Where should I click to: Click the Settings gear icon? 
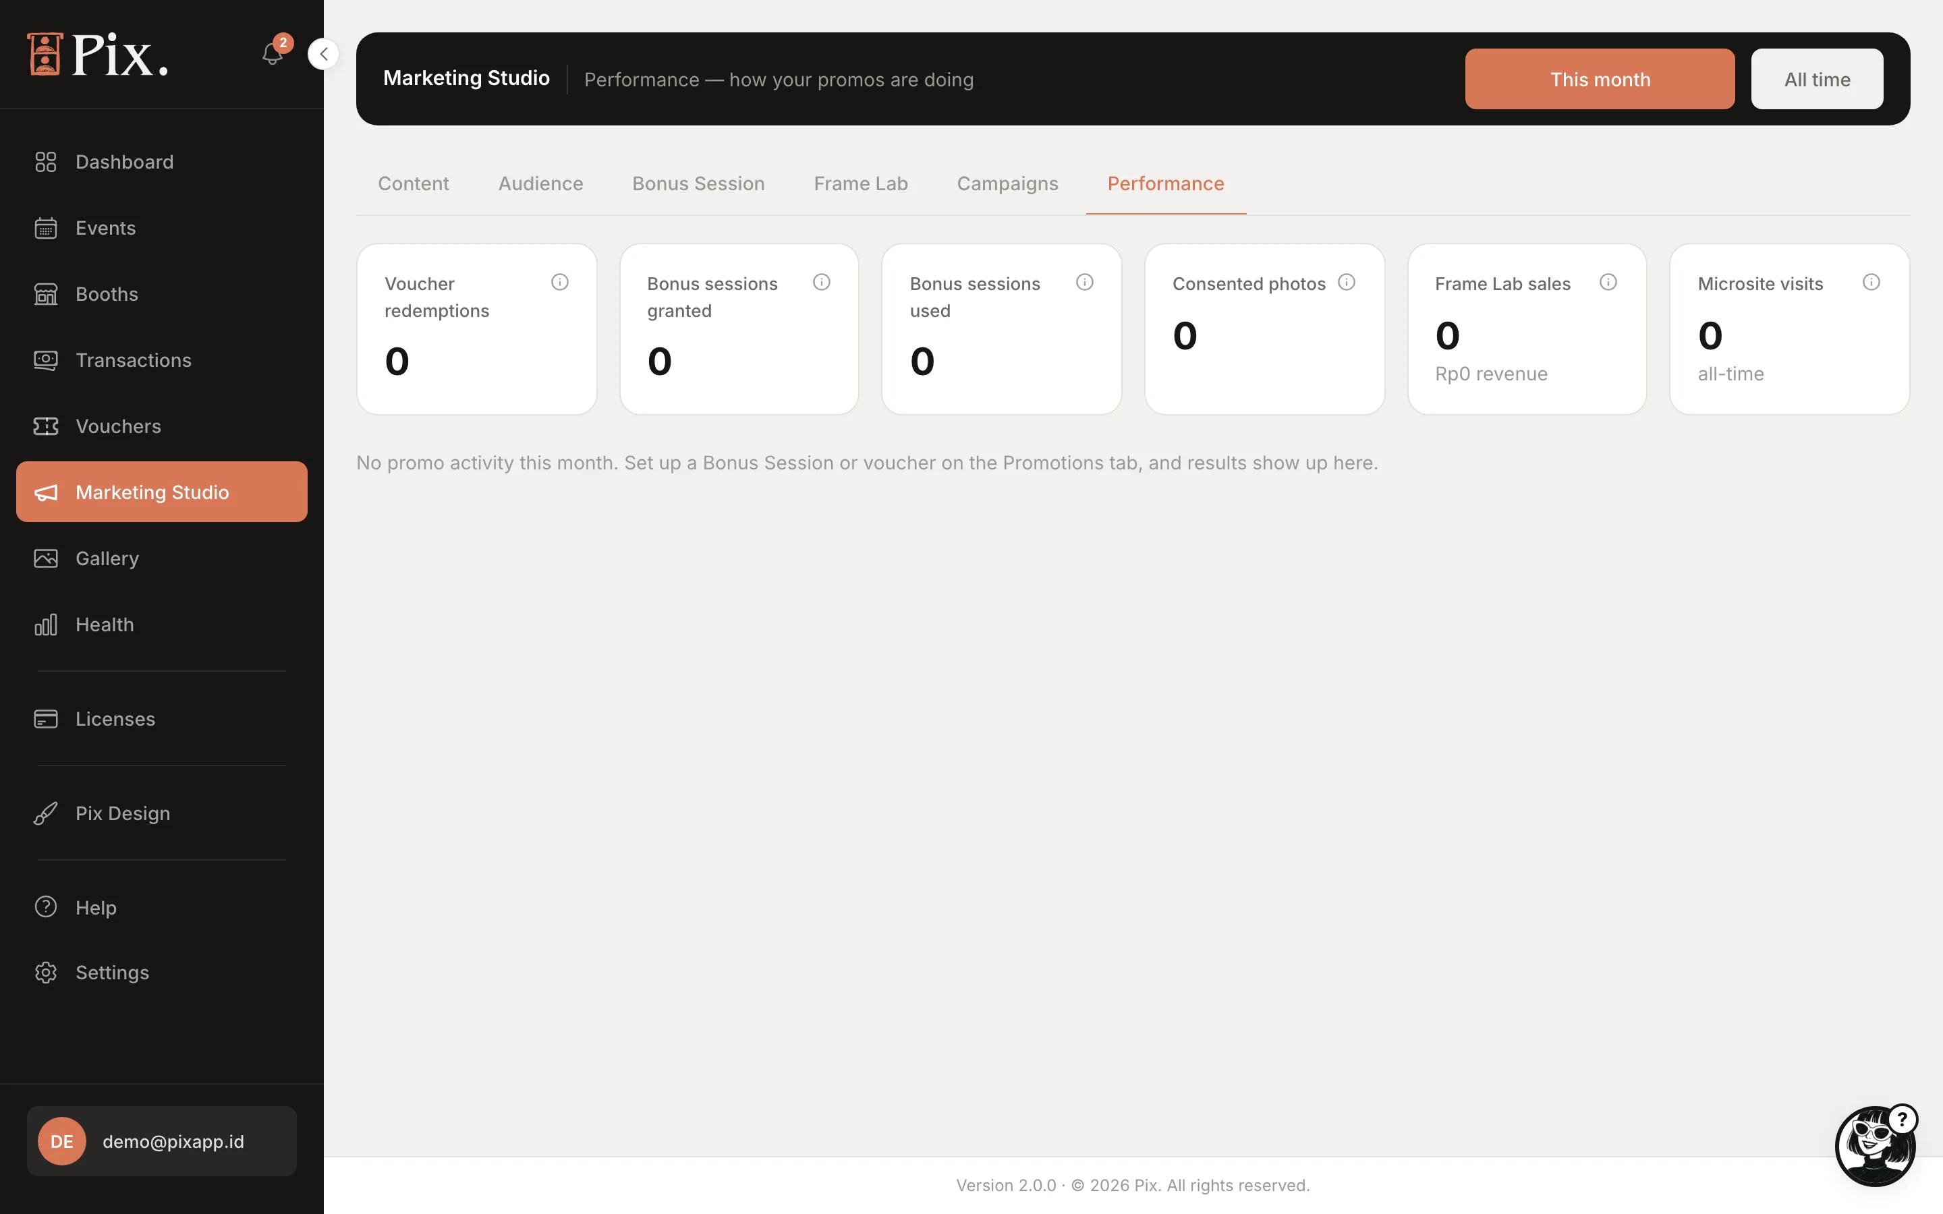(x=46, y=973)
